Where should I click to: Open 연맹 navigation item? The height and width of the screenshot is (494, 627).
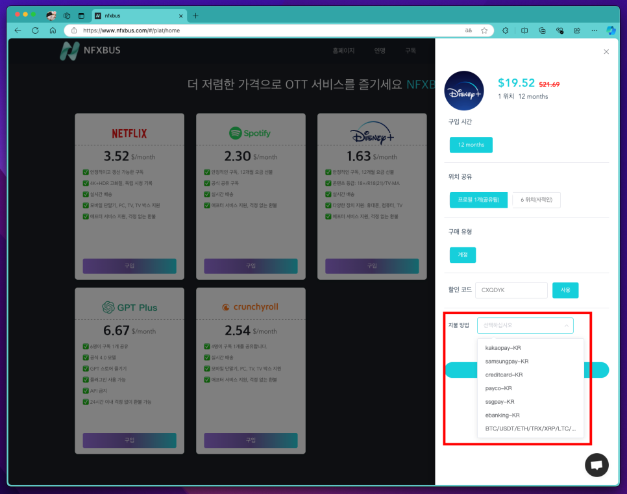point(380,51)
